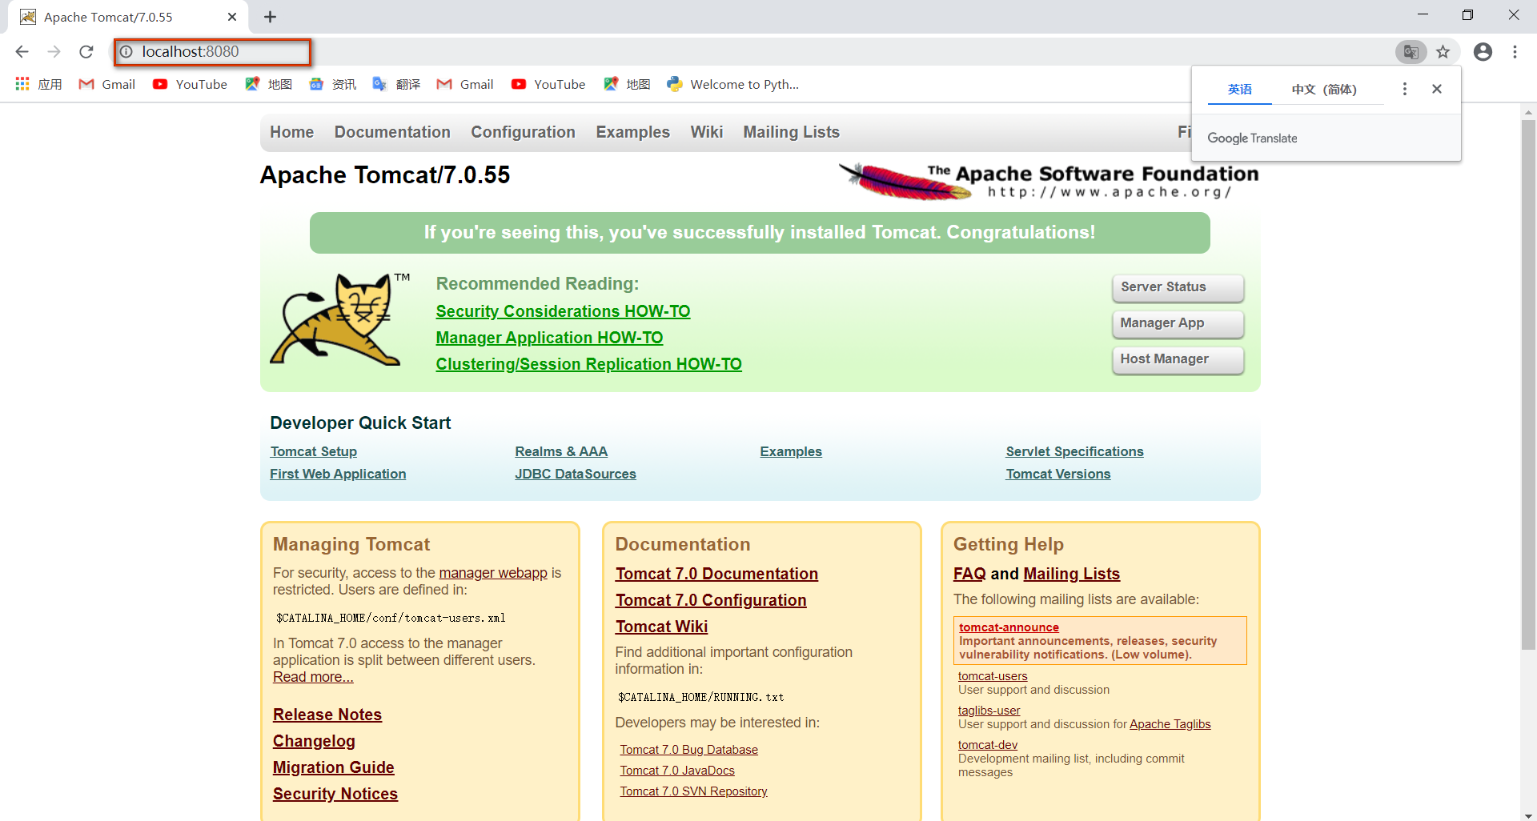Open Mailing Lists in Tomcat navigation
The height and width of the screenshot is (821, 1537).
coord(791,132)
